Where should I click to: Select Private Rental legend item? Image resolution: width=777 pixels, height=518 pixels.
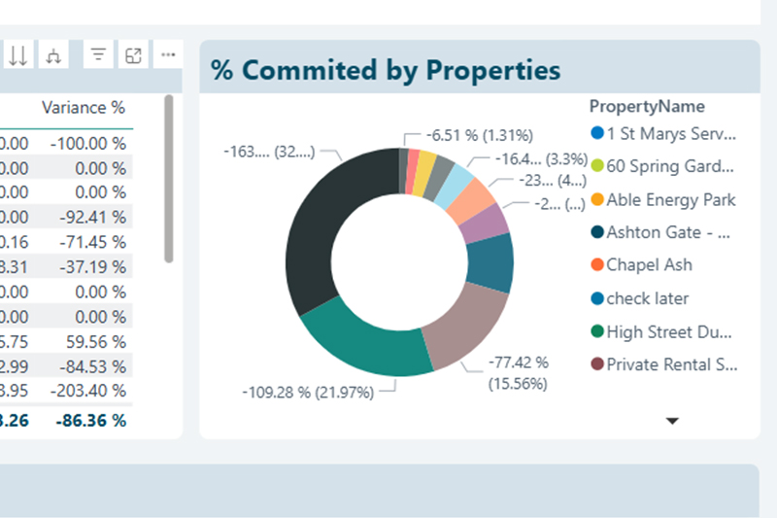pos(670,364)
